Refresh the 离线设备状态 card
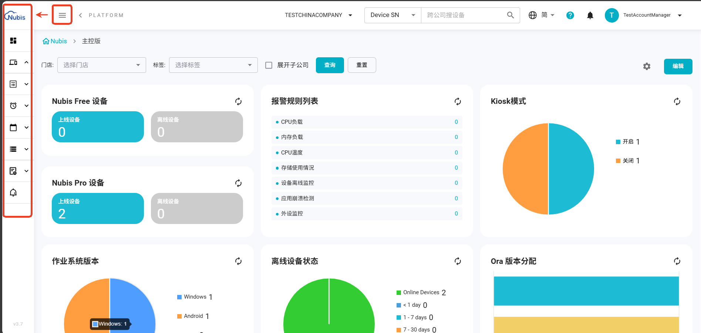This screenshot has width=701, height=333. click(458, 261)
